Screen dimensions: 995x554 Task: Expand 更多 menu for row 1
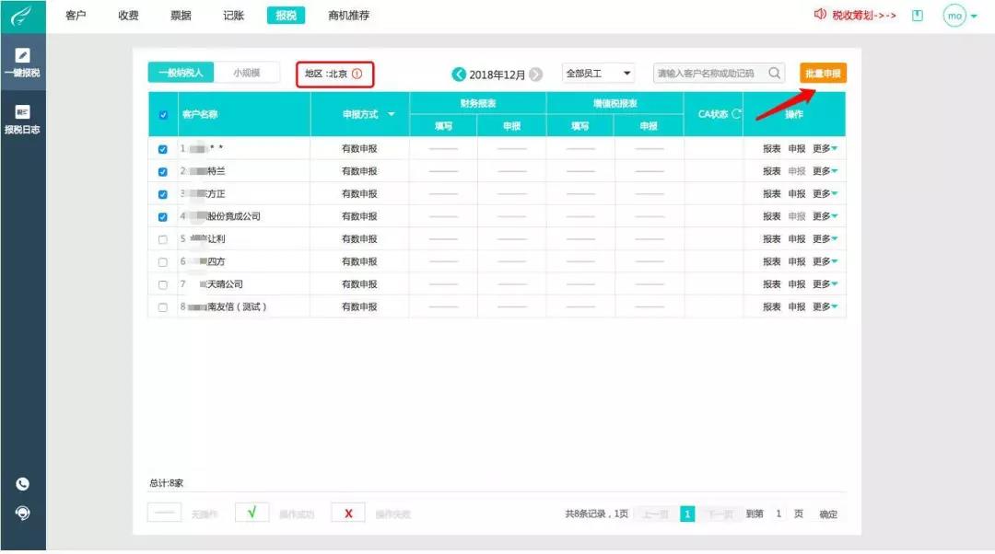point(825,148)
